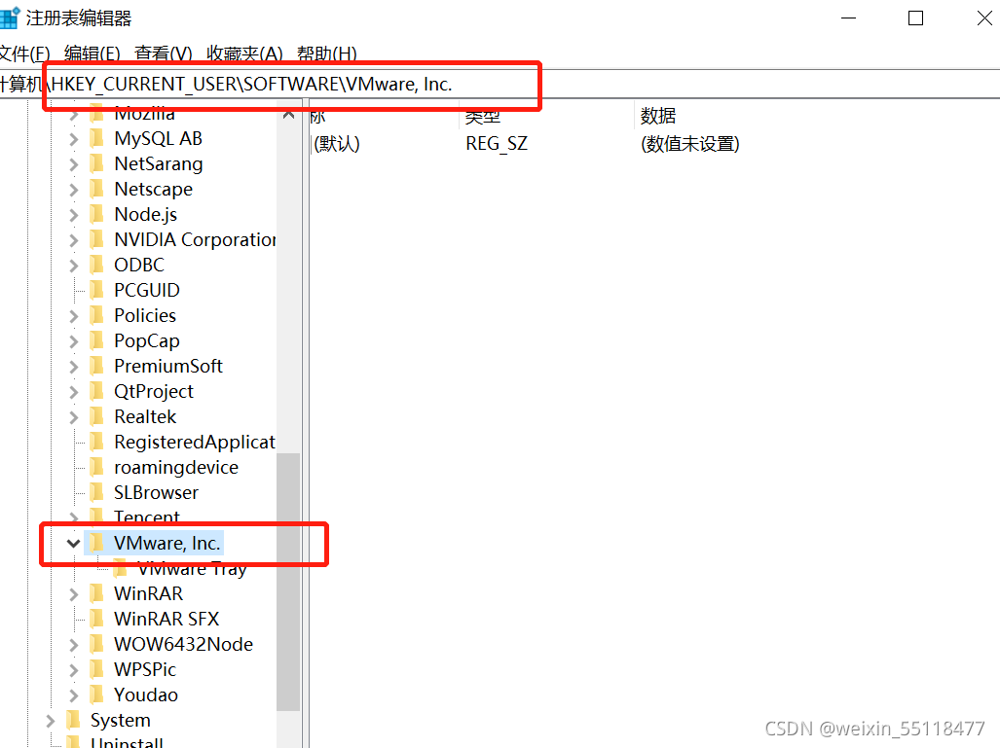Select the SLBrowser key name
Viewport: 1000px width, 748px height.
click(x=156, y=492)
